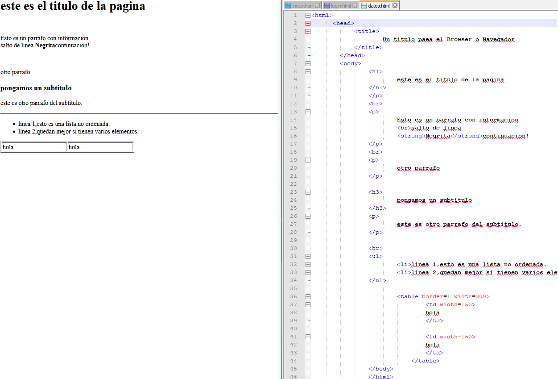Click line number 22 in the editor margin

click(x=293, y=184)
